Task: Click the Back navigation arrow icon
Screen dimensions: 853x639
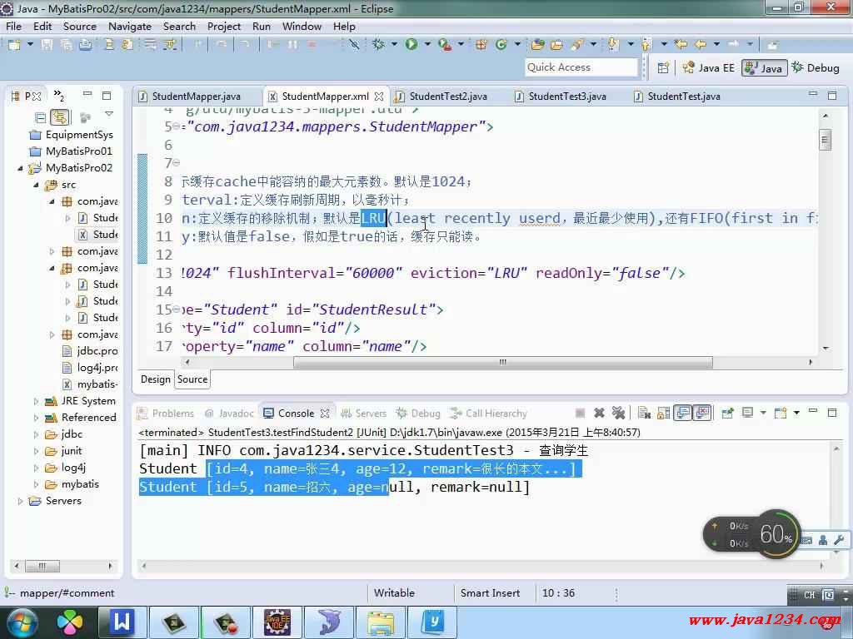Action: (701, 45)
